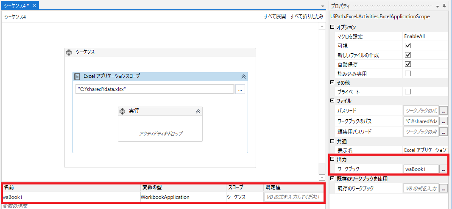Click the 表示名 value field
Image resolution: width=452 pixels, height=209 pixels.
click(x=426, y=150)
